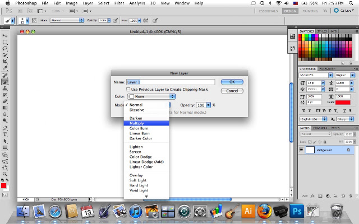The height and width of the screenshot is (224, 359).
Task: Open painting Mode dropdown in options bar
Action: point(67,20)
